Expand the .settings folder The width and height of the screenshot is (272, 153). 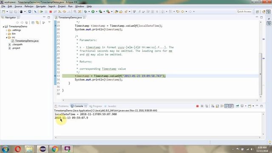(7, 30)
